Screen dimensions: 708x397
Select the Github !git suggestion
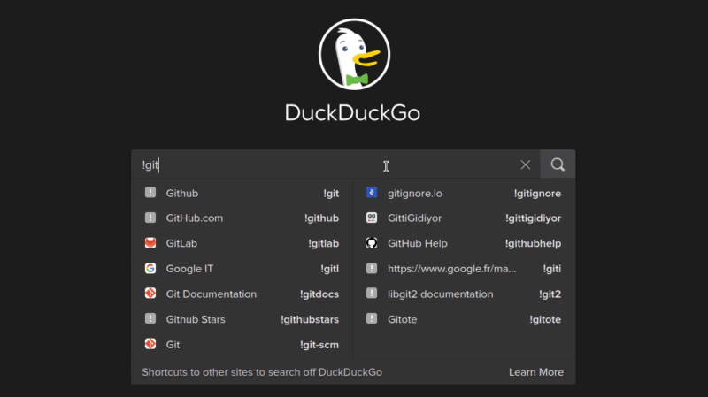(242, 193)
